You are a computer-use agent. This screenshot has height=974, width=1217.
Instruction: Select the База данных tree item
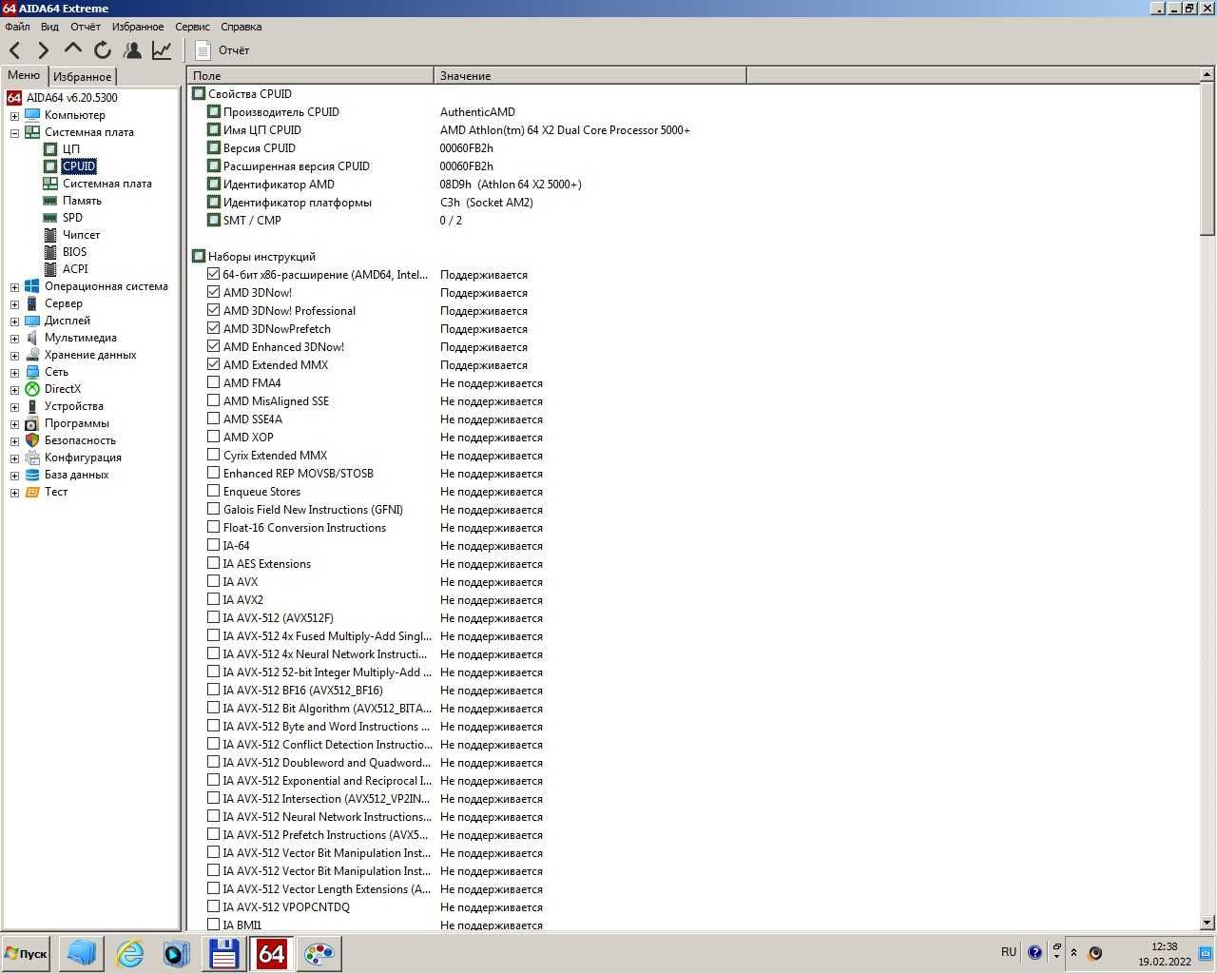(76, 475)
